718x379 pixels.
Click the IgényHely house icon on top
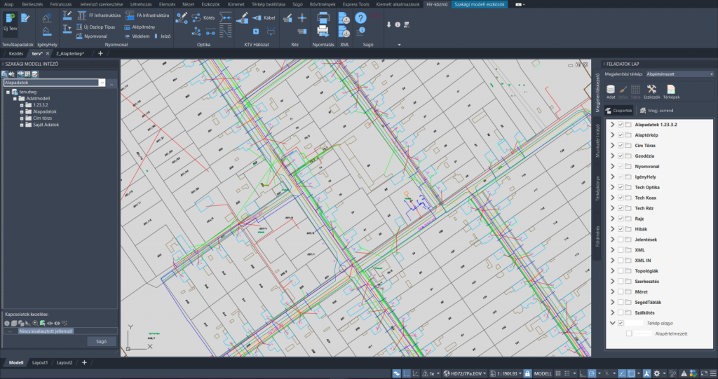pyautogui.click(x=47, y=18)
